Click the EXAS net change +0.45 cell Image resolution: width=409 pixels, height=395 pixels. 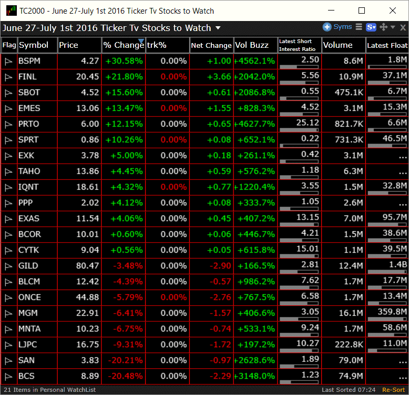pos(211,219)
